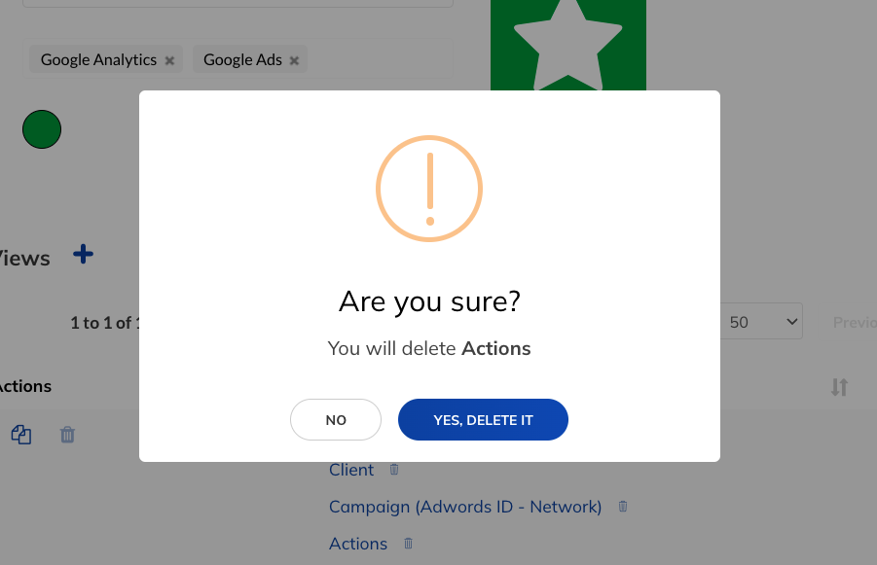Confirm with YES, DELETE IT button
Screen dimensions: 877x565
pos(483,420)
